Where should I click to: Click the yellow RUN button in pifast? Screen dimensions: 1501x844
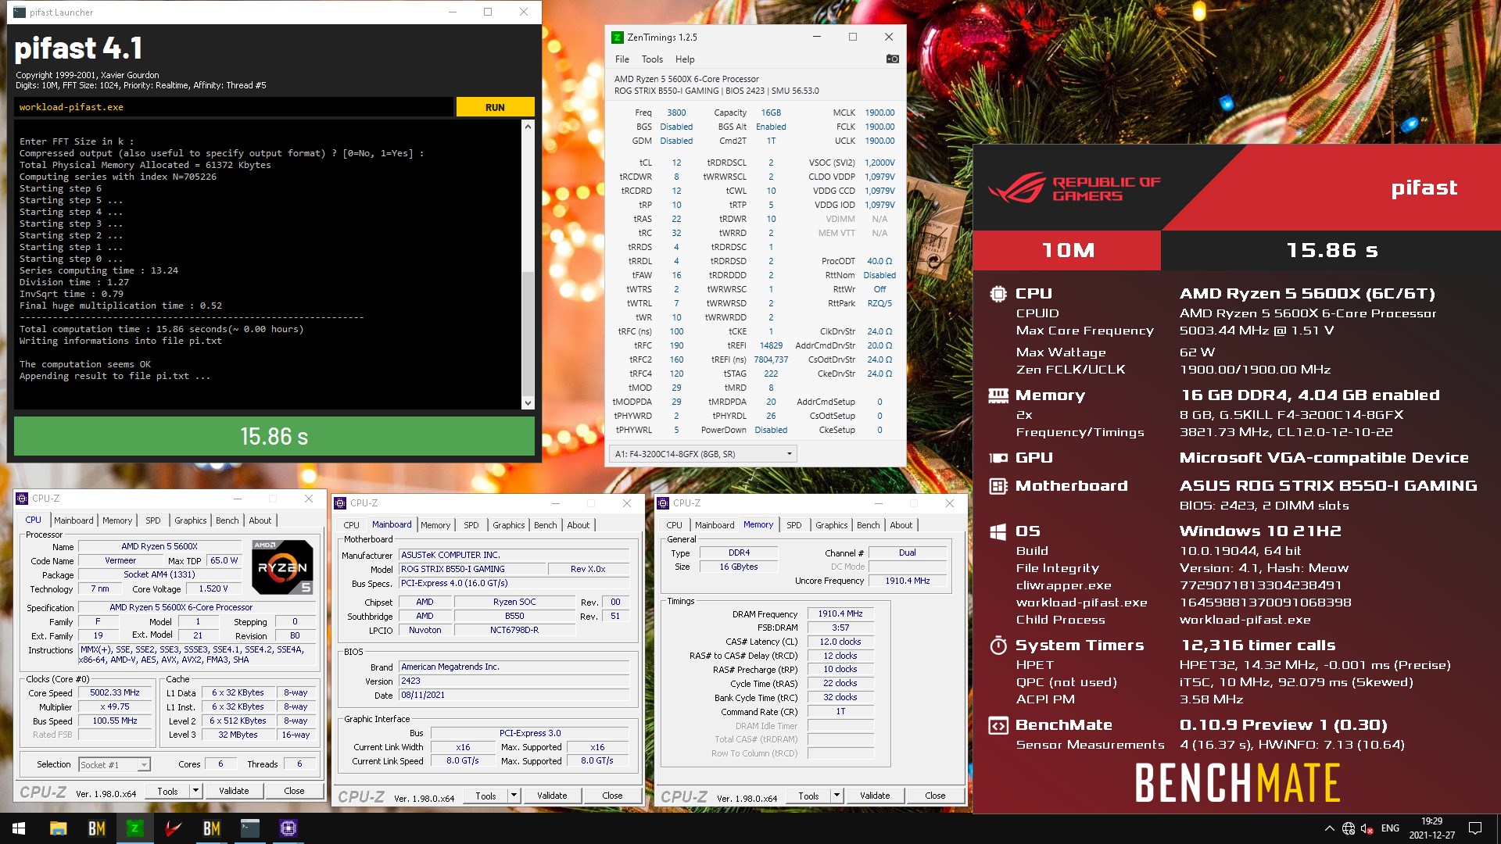[x=495, y=107]
